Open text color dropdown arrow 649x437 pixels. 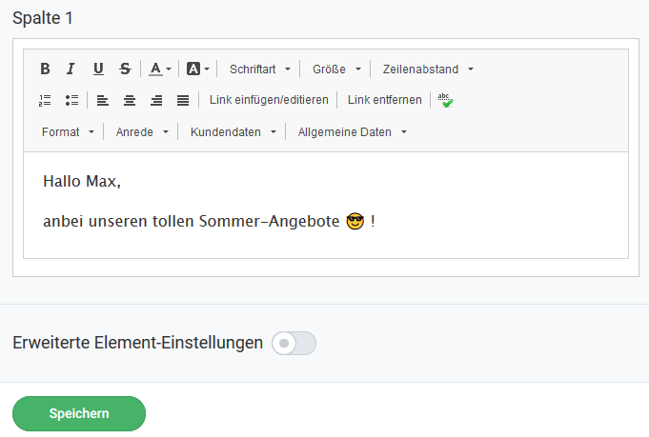pyautogui.click(x=169, y=70)
